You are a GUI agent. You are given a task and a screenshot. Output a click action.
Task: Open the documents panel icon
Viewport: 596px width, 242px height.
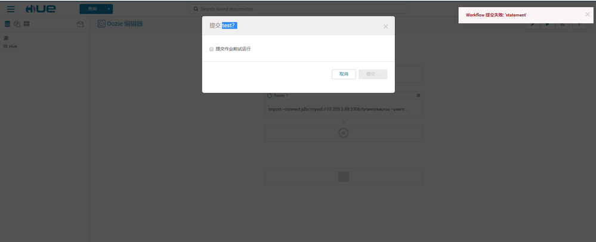coord(17,24)
